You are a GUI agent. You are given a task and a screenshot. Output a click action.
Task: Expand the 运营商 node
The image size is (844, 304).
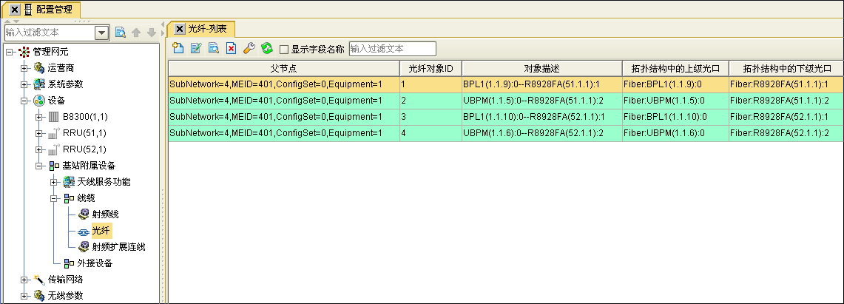24,68
